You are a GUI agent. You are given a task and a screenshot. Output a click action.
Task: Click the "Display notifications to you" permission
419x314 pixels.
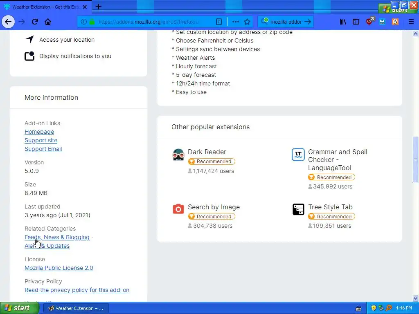(75, 56)
